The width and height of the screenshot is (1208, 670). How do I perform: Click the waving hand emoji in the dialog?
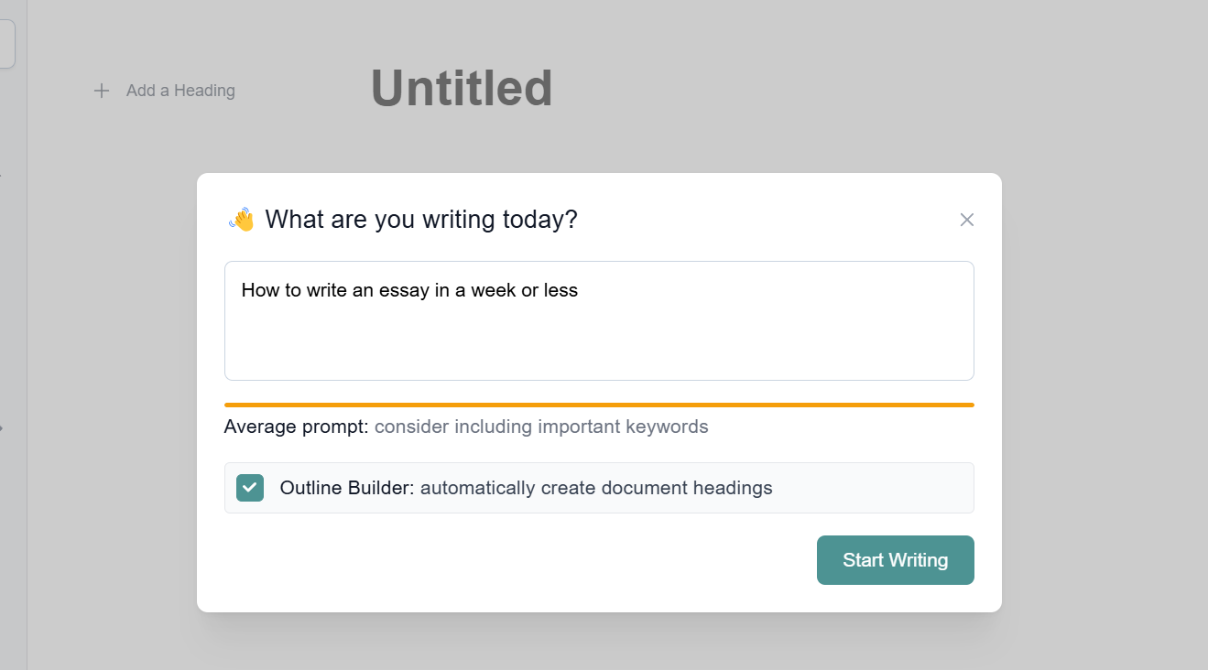[241, 218]
